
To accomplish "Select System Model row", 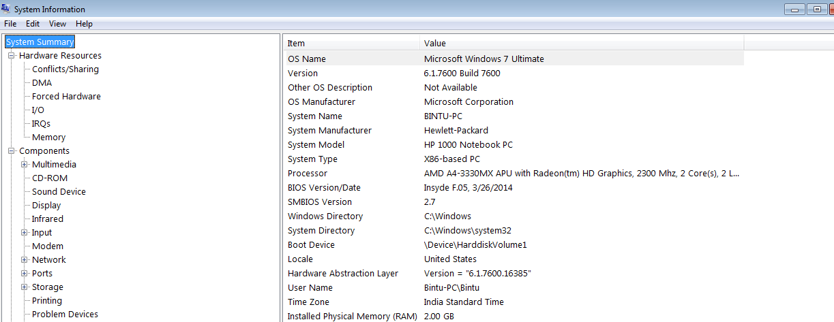I will pyautogui.click(x=513, y=145).
